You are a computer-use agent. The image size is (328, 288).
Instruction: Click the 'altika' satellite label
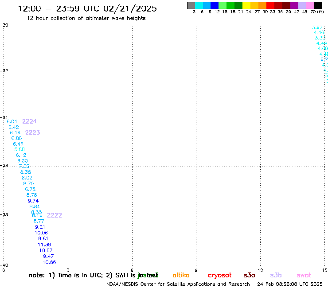[181, 275]
